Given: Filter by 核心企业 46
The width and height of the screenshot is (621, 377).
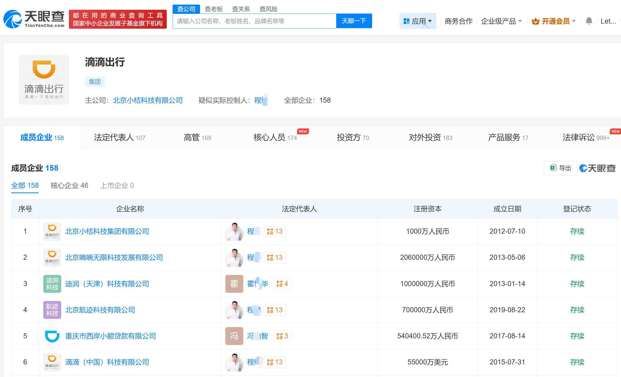Looking at the screenshot, I should [x=69, y=185].
